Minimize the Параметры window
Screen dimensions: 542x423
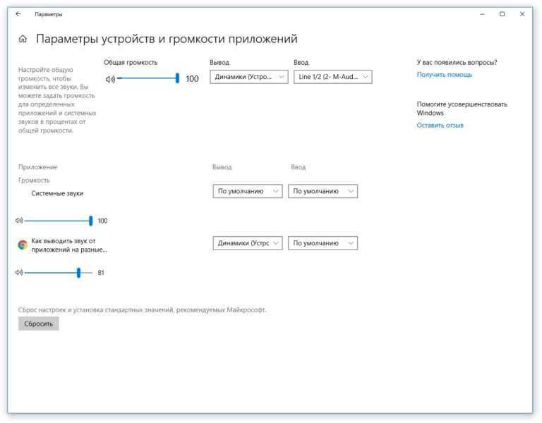pyautogui.click(x=482, y=14)
